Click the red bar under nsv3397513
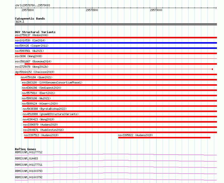The image size is (224, 183). click(49, 138)
